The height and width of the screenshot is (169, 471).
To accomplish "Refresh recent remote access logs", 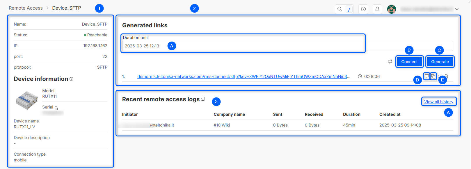I will pyautogui.click(x=203, y=99).
